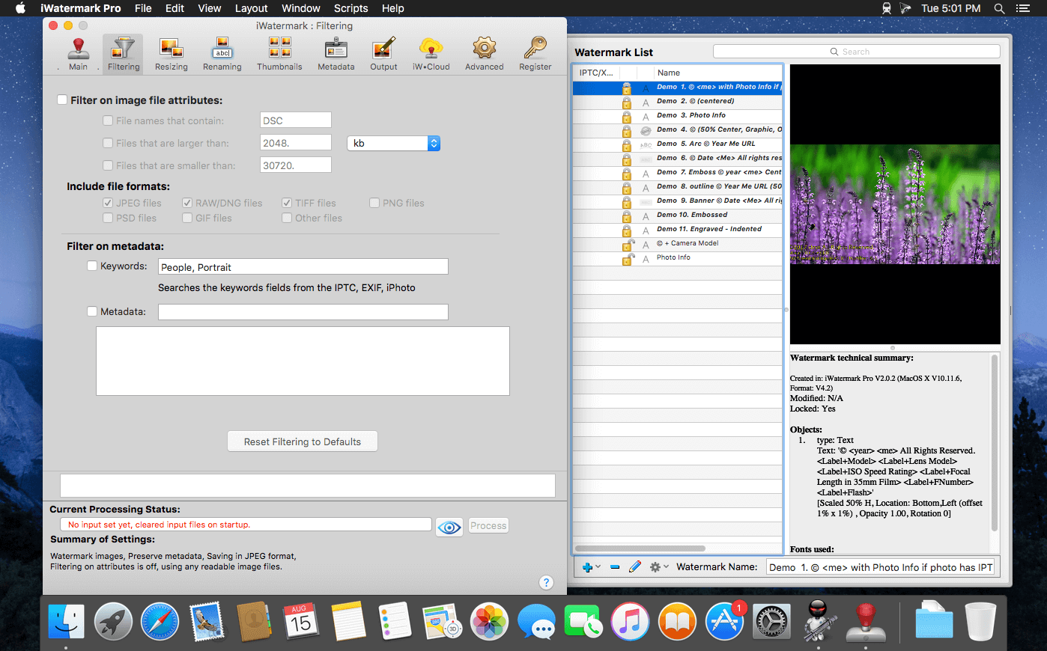Expand the gear actions menu

pyautogui.click(x=658, y=567)
